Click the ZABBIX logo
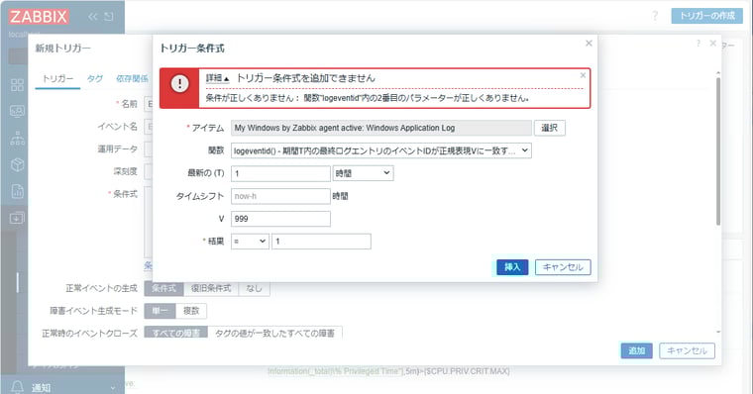 (x=39, y=17)
